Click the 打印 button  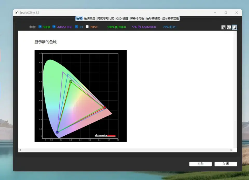click(x=200, y=164)
